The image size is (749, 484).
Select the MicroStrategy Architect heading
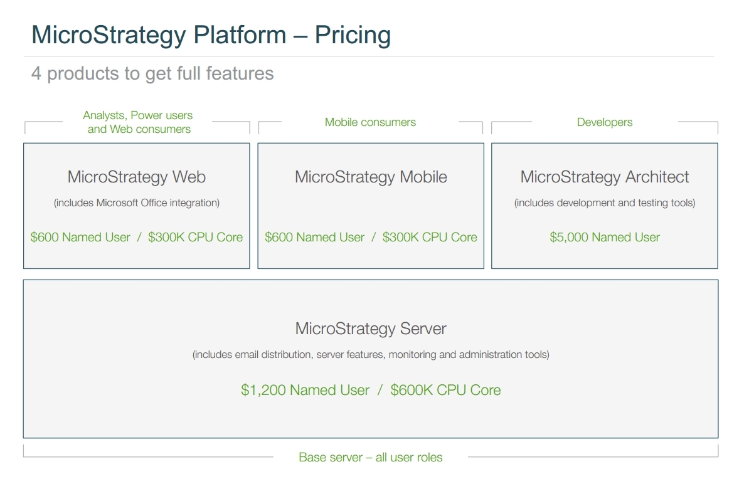pyautogui.click(x=605, y=177)
